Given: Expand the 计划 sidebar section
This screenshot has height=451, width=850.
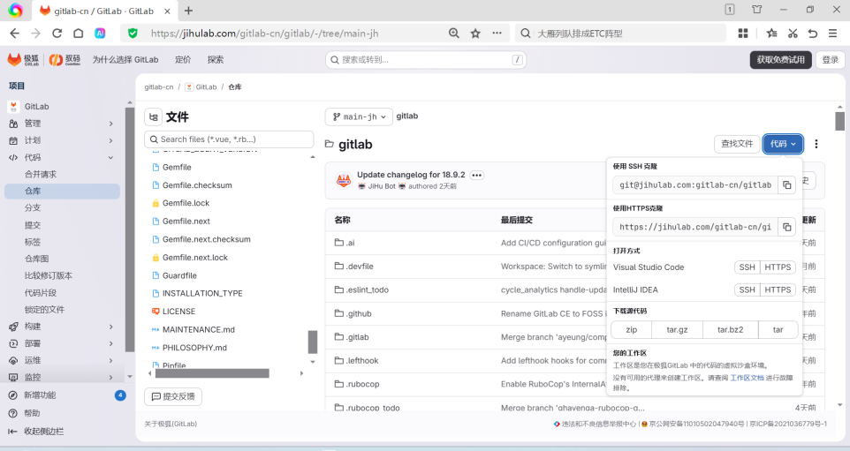Looking at the screenshot, I should tap(61, 140).
